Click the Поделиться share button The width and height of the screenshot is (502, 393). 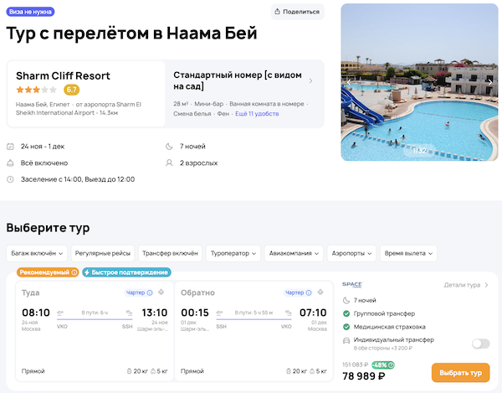click(x=297, y=12)
